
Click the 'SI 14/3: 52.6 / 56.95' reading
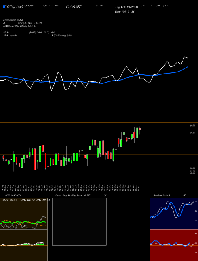(30, 23)
